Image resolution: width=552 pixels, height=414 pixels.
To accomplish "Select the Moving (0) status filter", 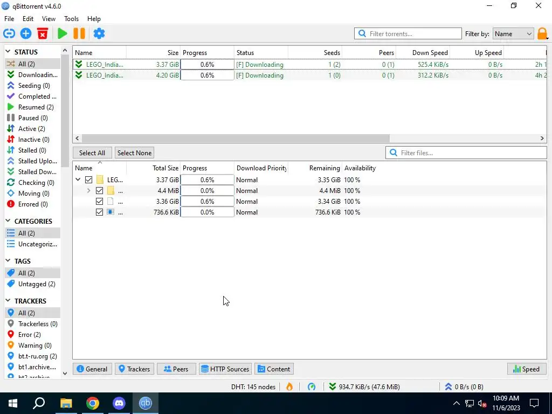I will click(x=32, y=194).
